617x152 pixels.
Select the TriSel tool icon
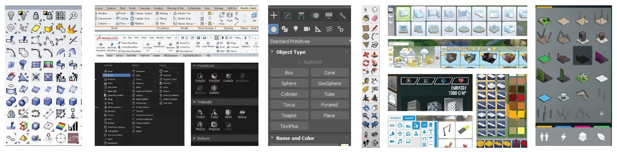tap(200, 114)
